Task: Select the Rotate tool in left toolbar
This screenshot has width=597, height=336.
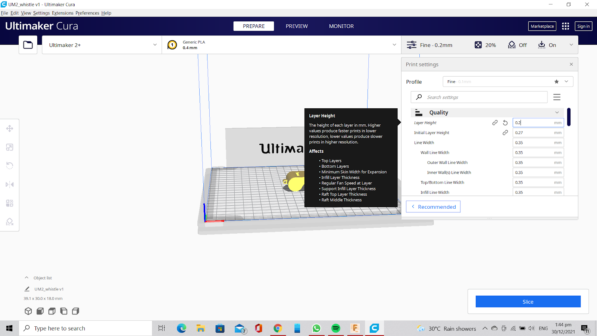Action: click(10, 166)
